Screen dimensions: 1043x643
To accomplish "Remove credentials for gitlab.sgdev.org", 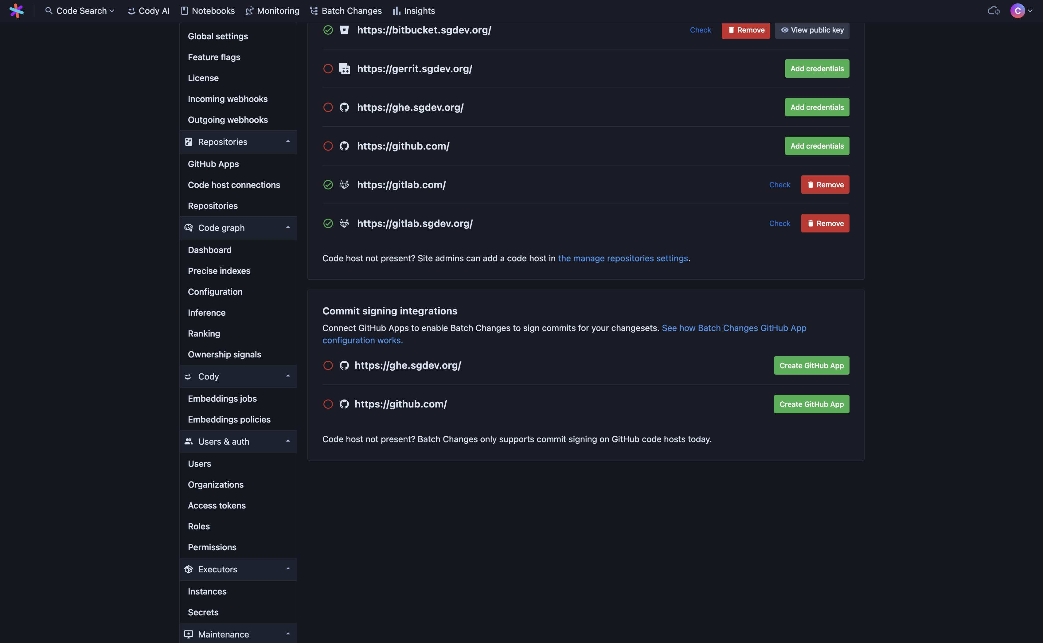I will [825, 223].
